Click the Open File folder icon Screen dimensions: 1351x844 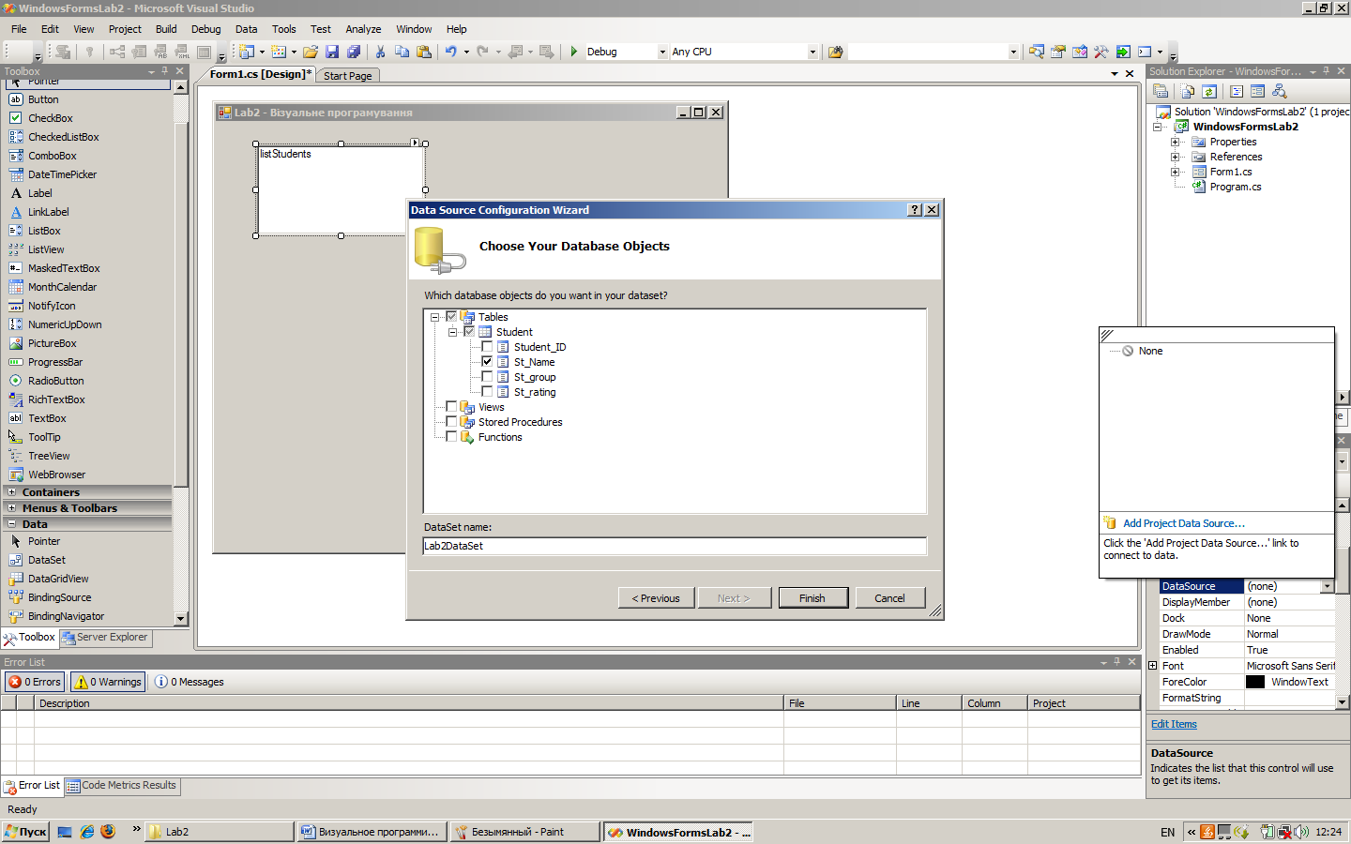click(x=311, y=52)
